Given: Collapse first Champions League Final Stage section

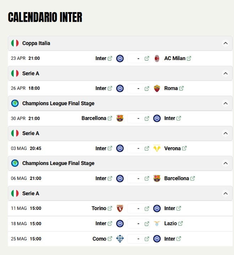Looking at the screenshot, I should coord(225,103).
